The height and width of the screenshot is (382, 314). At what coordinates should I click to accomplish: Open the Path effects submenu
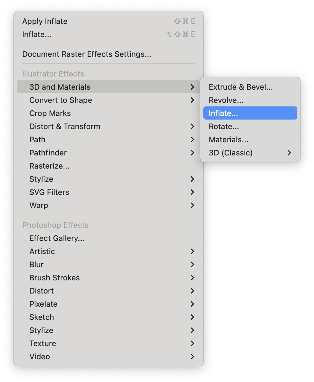point(109,140)
